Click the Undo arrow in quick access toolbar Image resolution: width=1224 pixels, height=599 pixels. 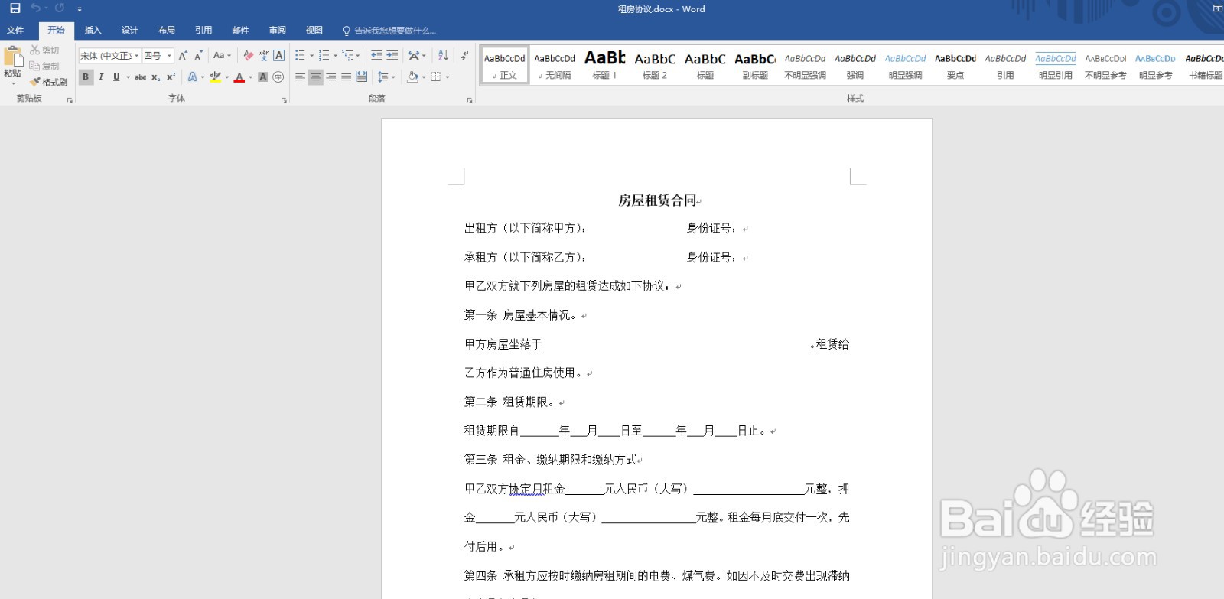pos(35,8)
